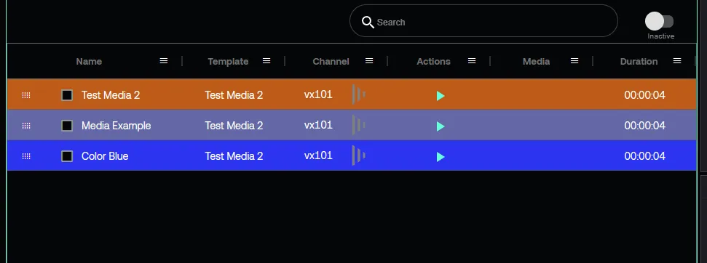This screenshot has height=263, width=707.
Task: Click audio waveform icon in Media Example row
Action: tap(358, 125)
